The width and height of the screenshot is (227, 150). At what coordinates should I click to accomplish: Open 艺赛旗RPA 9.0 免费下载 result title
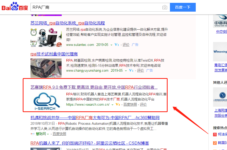coord(94,87)
